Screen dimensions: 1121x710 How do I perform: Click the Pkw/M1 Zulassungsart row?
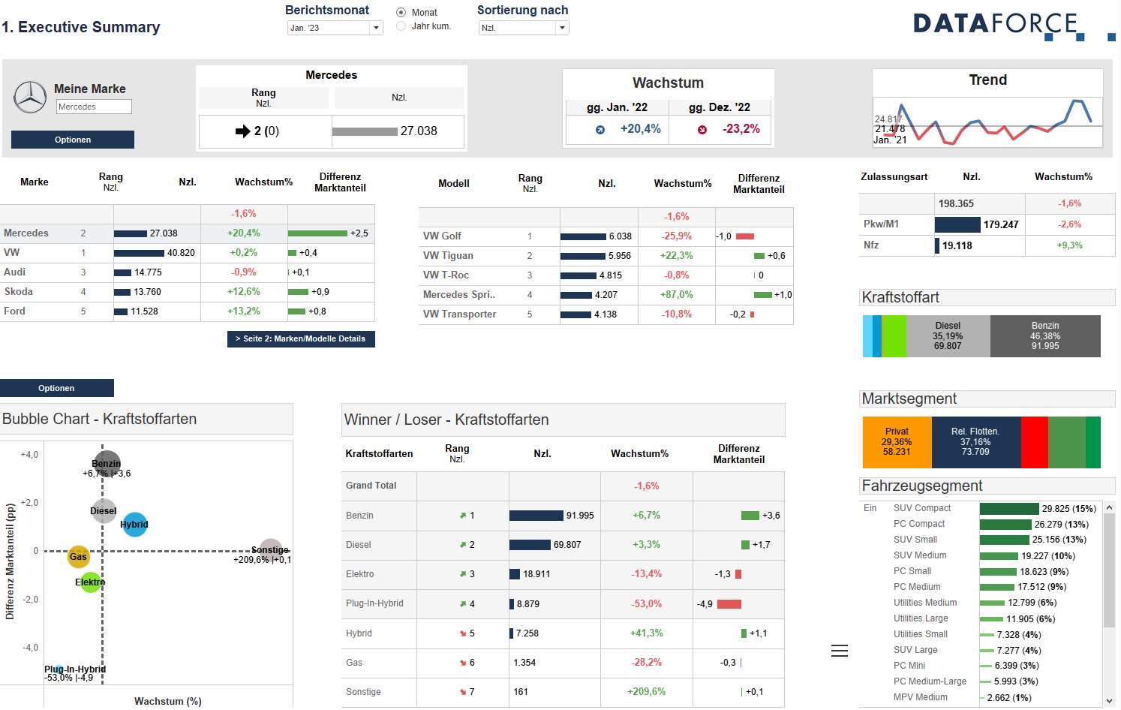pyautogui.click(x=987, y=224)
